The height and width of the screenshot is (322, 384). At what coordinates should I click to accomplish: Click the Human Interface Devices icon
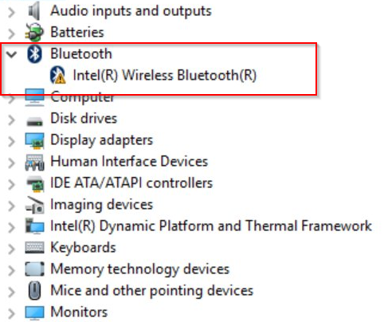[x=34, y=162]
